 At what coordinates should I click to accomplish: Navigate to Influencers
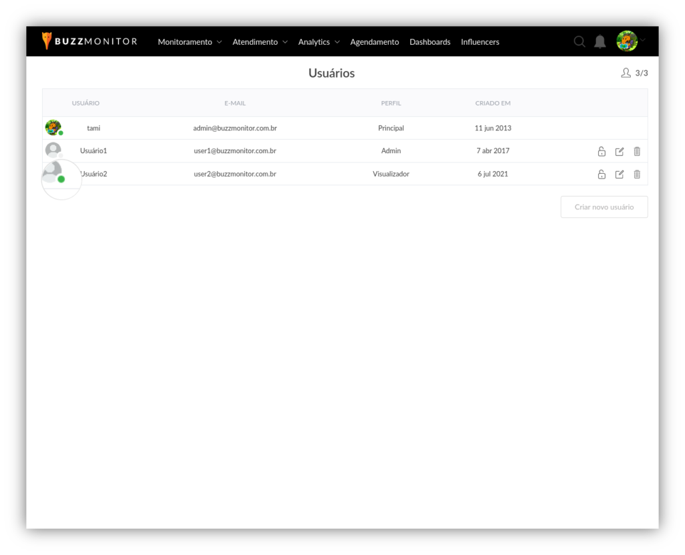[480, 42]
